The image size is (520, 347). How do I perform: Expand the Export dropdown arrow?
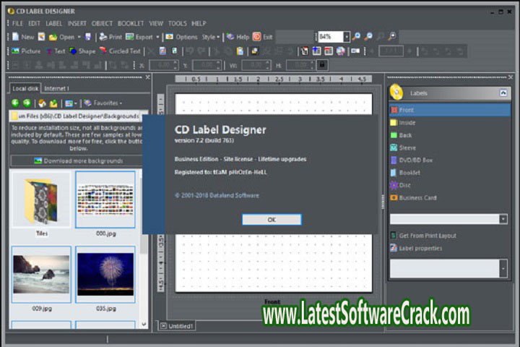[x=157, y=37]
